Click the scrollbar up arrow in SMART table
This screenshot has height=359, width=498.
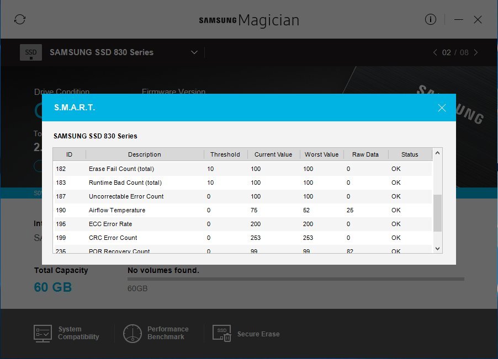[437, 153]
